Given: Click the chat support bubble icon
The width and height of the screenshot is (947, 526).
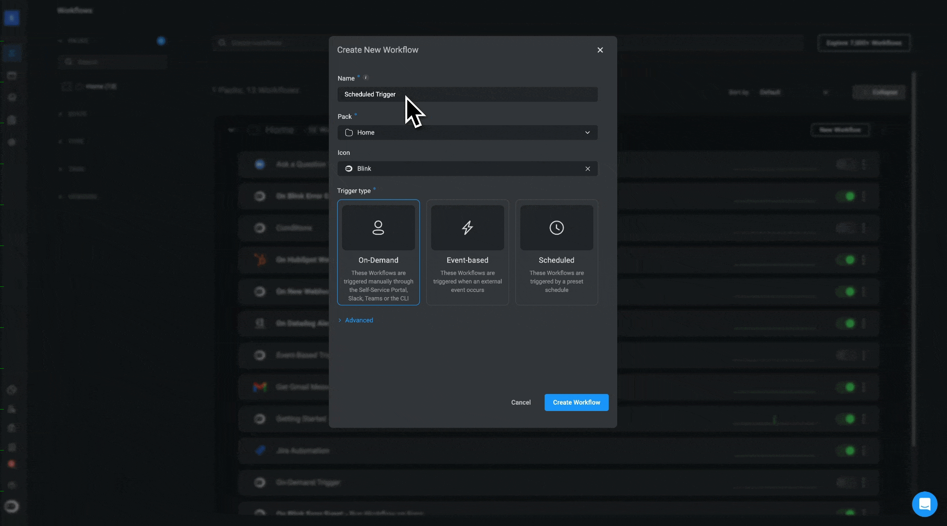Looking at the screenshot, I should 925,504.
